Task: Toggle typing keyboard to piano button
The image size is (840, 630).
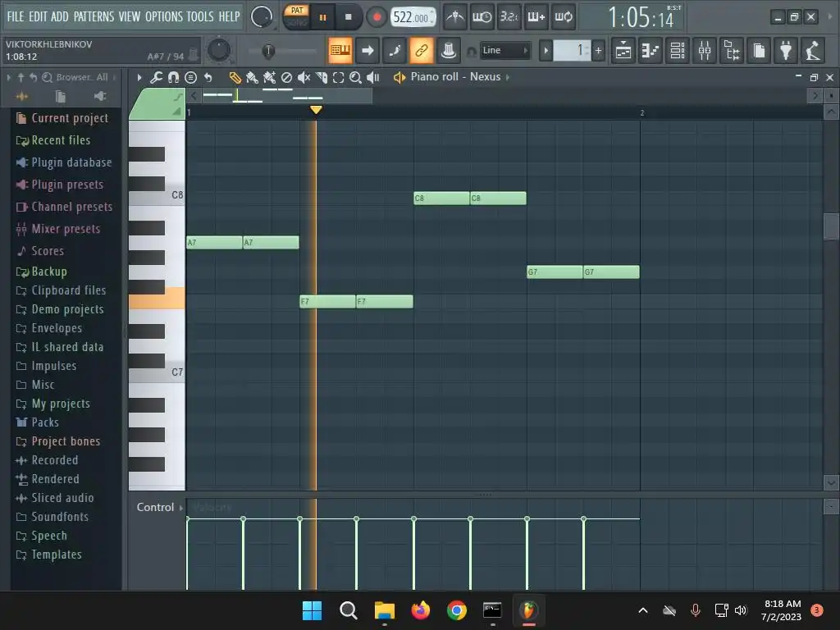Action: point(340,50)
